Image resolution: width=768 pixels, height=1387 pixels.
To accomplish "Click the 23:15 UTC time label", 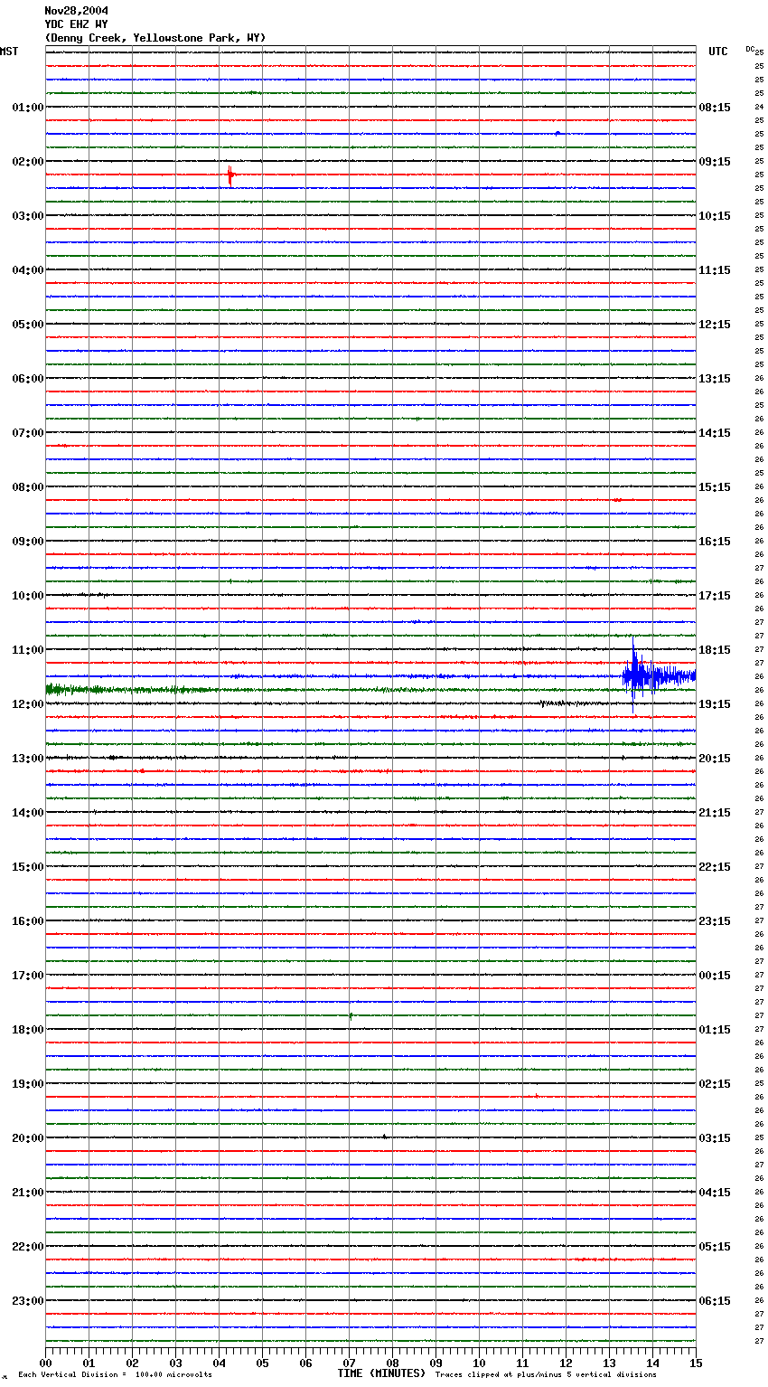I will pyautogui.click(x=715, y=921).
